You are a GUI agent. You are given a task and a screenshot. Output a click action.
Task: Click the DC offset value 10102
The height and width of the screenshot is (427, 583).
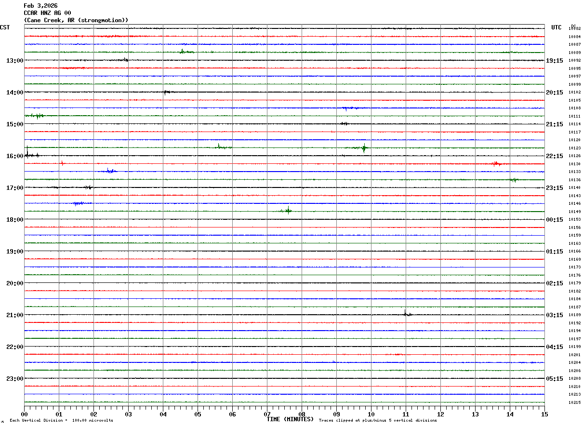click(574, 93)
